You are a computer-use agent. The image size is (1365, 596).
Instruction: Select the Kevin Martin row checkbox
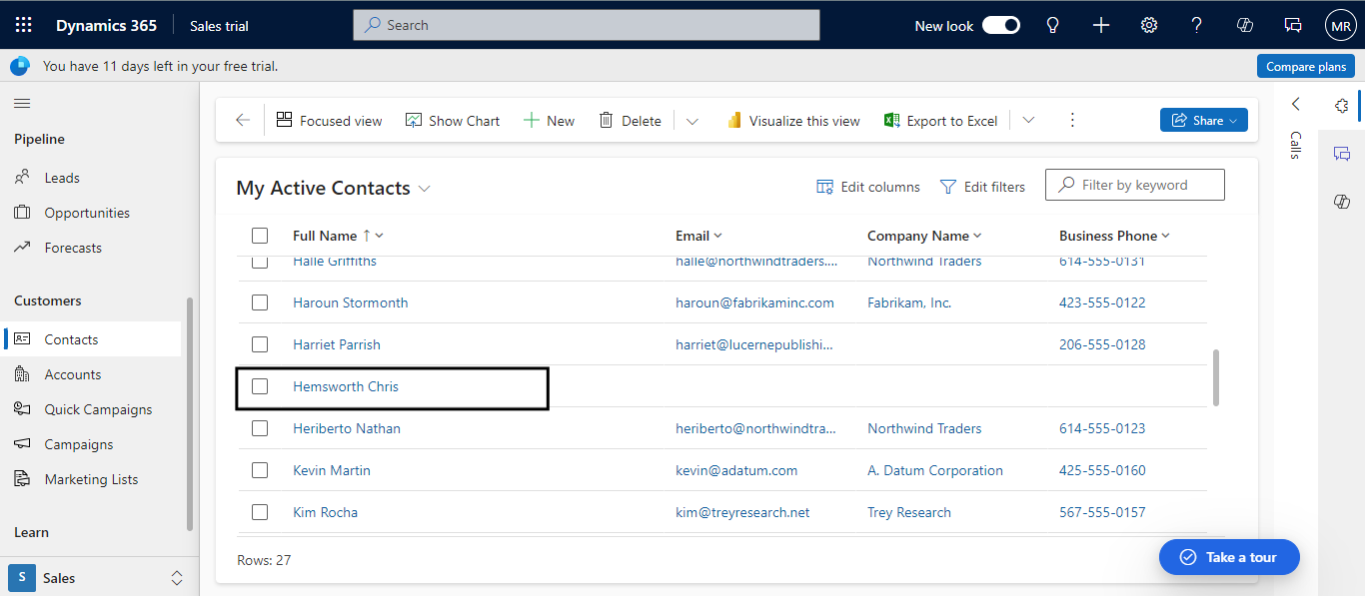pyautogui.click(x=260, y=470)
